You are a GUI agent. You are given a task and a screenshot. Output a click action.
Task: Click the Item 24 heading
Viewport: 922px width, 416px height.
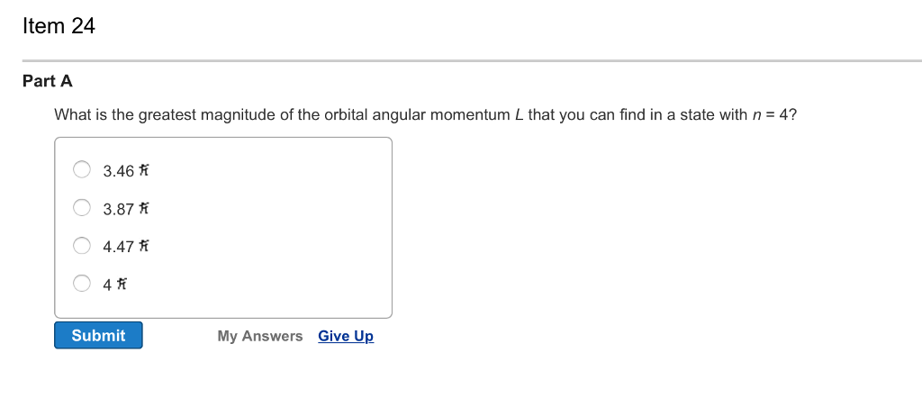pos(59,27)
